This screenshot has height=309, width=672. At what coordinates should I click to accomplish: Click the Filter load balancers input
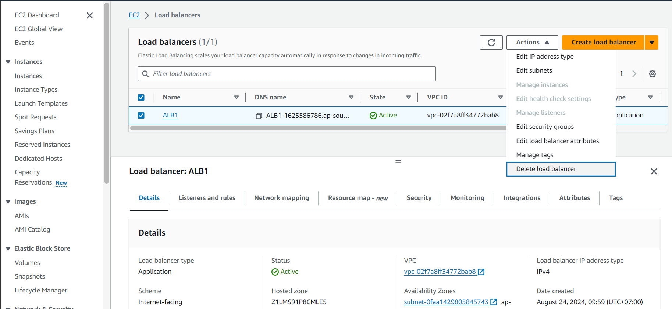(287, 74)
